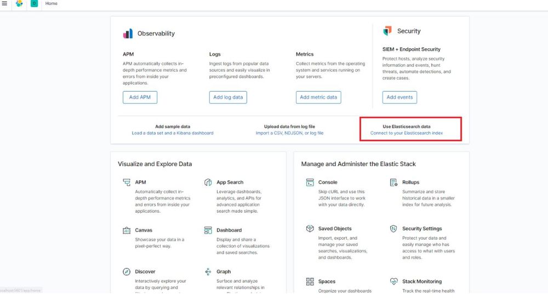Open the Spaces title link

327,282
